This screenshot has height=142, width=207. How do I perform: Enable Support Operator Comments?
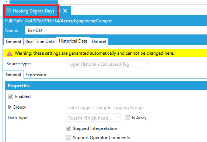(x=69, y=137)
